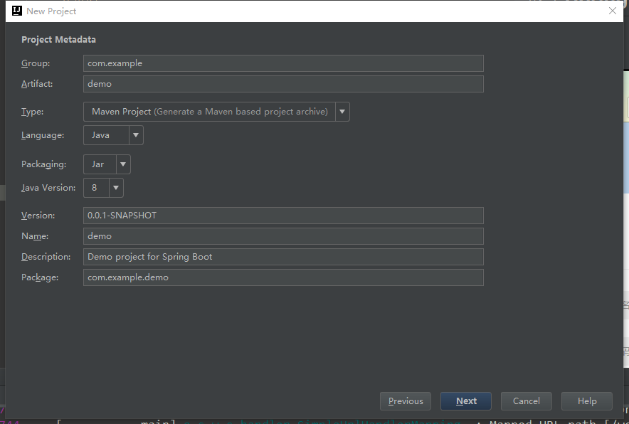Open Help for the wizard
This screenshot has width=629, height=424.
point(587,401)
